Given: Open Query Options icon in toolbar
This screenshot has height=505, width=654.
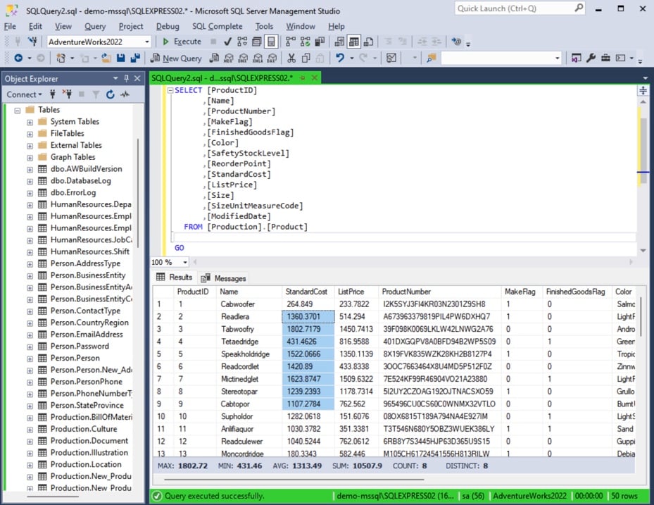Looking at the screenshot, I should [x=257, y=42].
